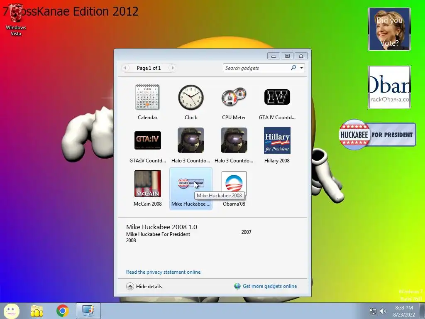Image resolution: width=425 pixels, height=319 pixels.
Task: Open the search options dropdown arrow
Action: [x=301, y=68]
